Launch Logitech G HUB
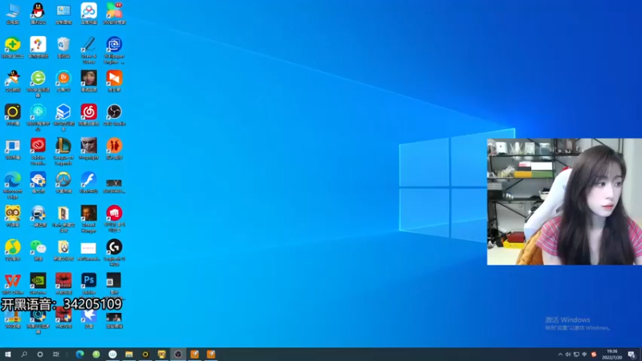Screen dimensions: 642x361 pos(114,253)
